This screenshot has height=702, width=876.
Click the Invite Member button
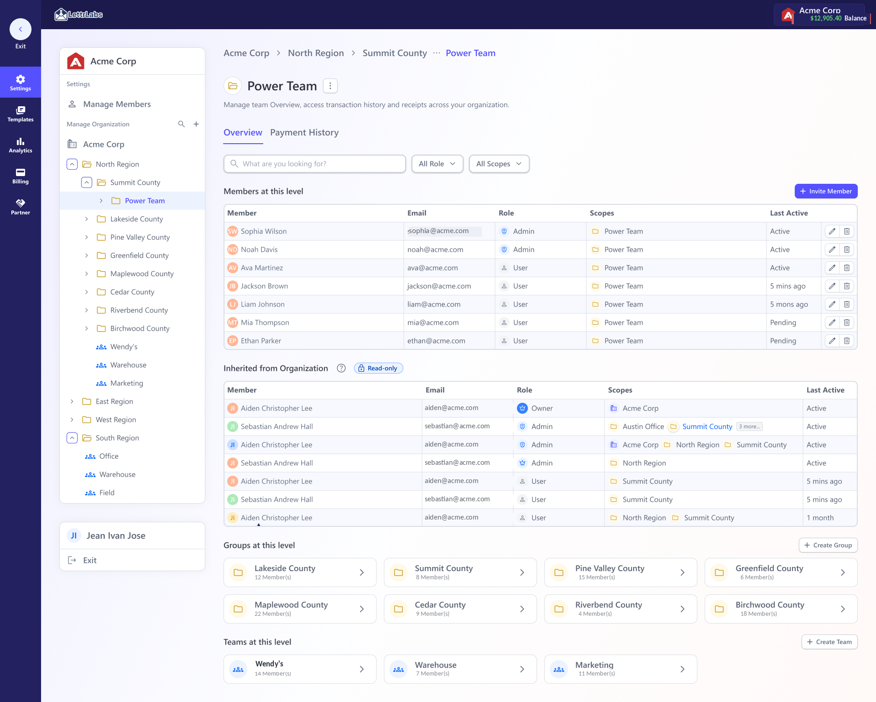coord(826,191)
